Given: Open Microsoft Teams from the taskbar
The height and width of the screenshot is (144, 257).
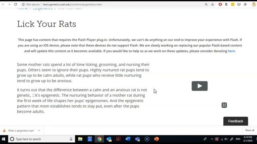Looking at the screenshot, I should [137, 139].
